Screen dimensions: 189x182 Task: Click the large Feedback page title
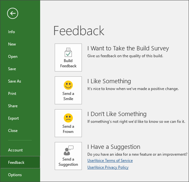point(79,31)
